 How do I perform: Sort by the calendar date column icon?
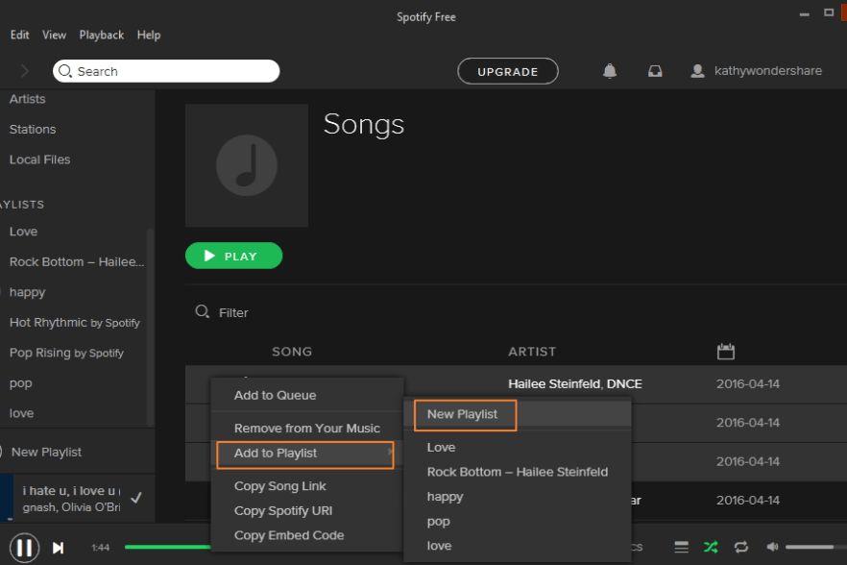click(725, 352)
